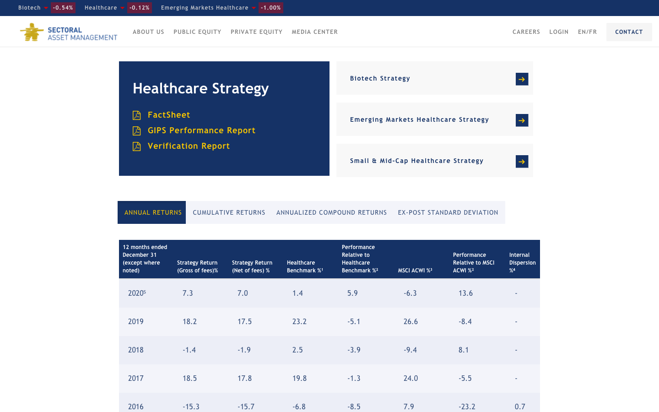Open the About Us menu
The width and height of the screenshot is (659, 412).
pyautogui.click(x=148, y=32)
